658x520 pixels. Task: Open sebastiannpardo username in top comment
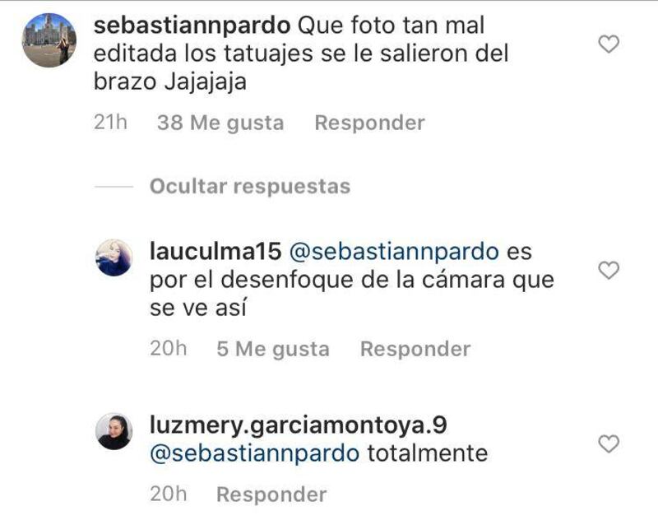point(192,26)
